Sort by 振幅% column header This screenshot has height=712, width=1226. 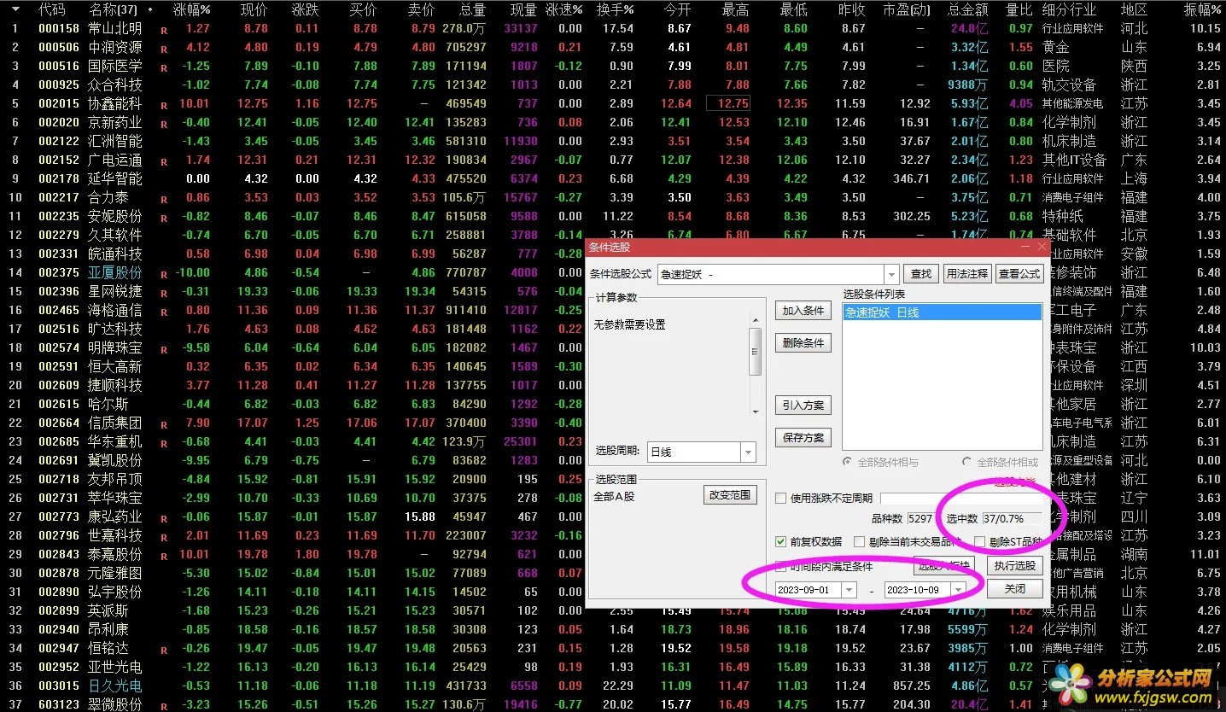pos(1202,10)
